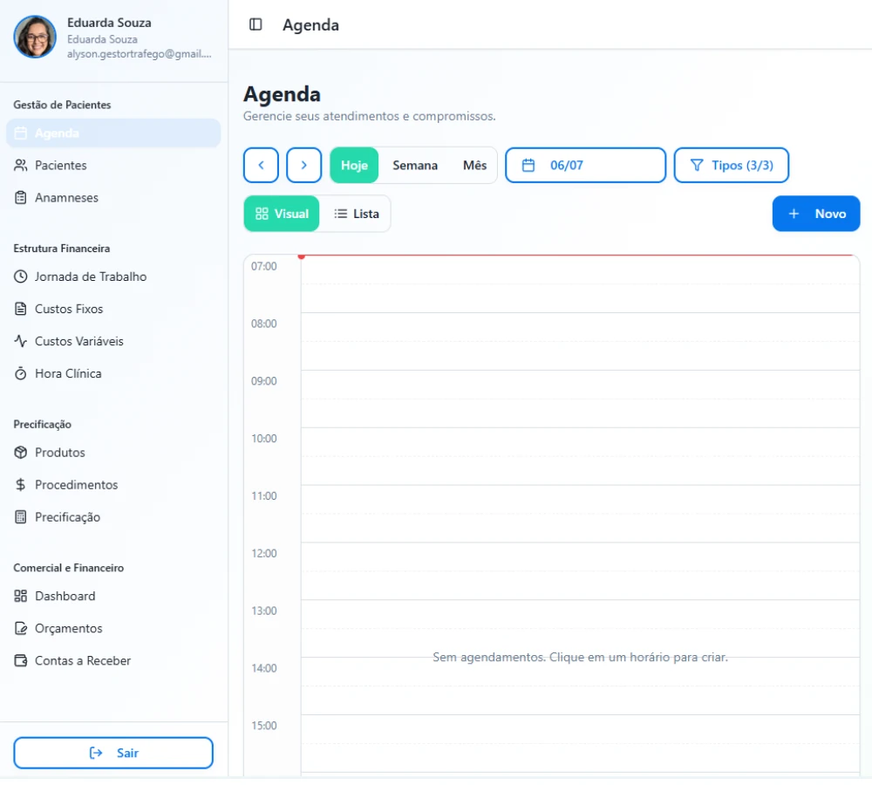This screenshot has width=872, height=785.
Task: Go to the next day arrow
Action: tap(303, 165)
